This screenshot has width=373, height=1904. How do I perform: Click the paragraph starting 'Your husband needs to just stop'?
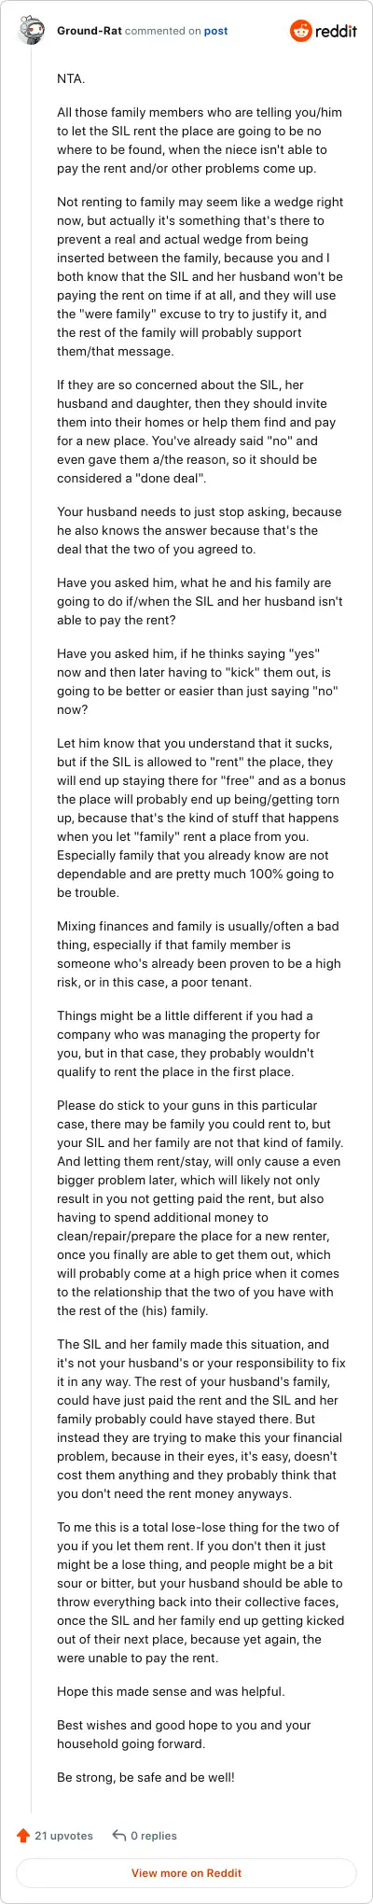point(200,531)
